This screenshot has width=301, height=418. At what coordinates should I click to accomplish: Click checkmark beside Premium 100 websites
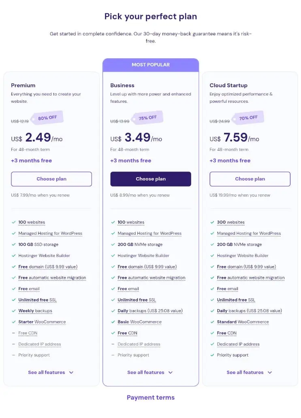pyautogui.click(x=14, y=222)
